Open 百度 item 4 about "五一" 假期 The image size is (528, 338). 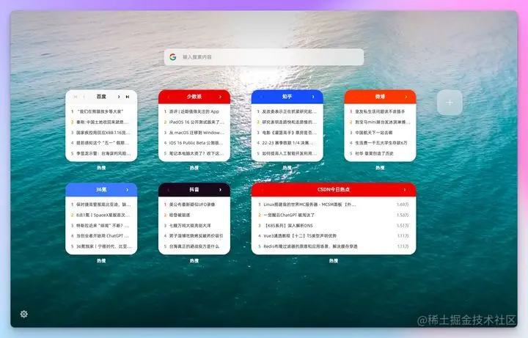point(100,143)
